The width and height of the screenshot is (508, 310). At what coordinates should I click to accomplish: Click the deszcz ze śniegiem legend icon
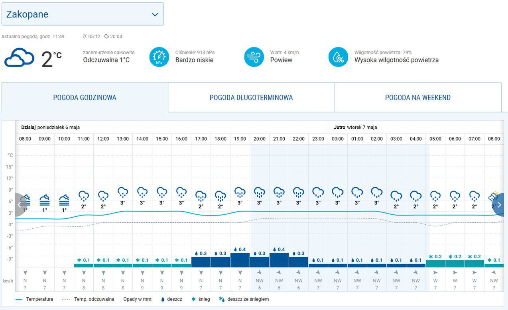[221, 299]
